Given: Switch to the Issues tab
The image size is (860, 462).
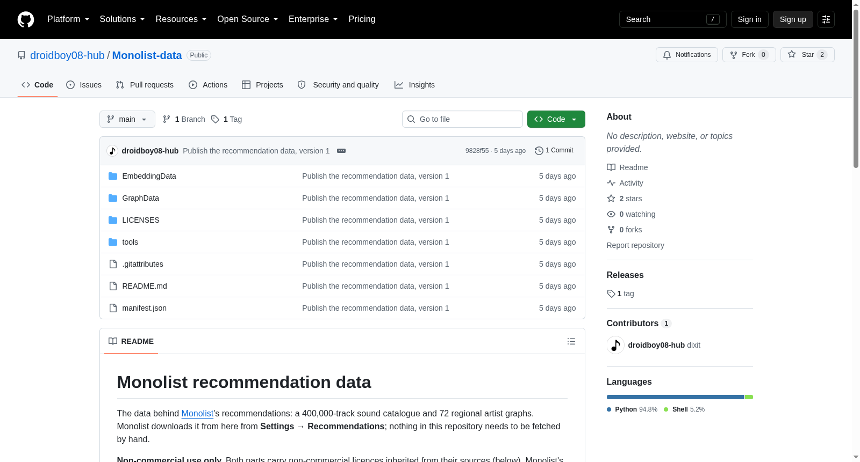Looking at the screenshot, I should coord(84,85).
